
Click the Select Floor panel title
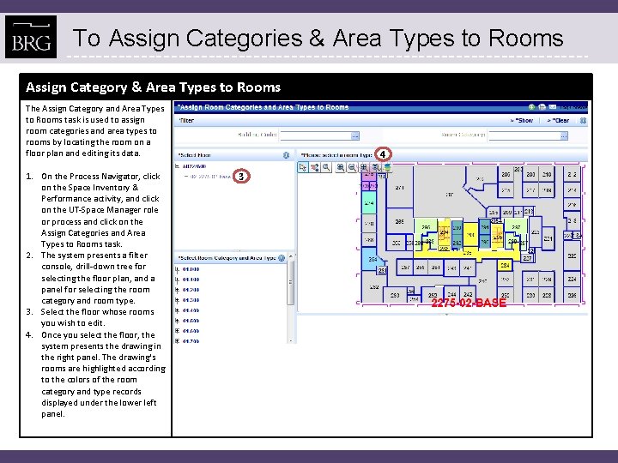(194, 155)
